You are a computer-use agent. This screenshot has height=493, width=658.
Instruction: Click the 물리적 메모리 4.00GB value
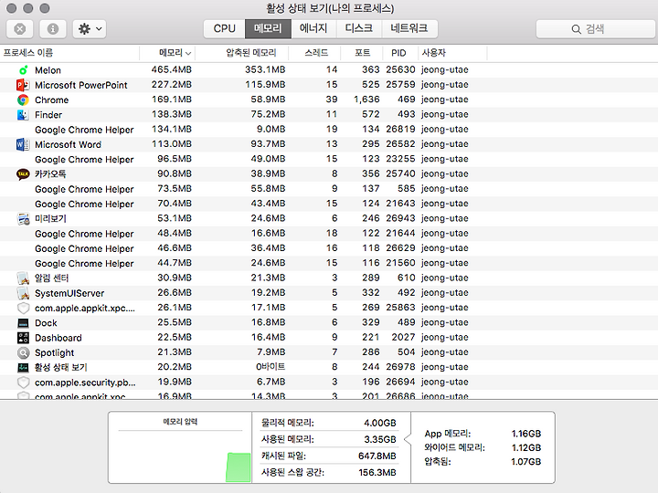click(380, 423)
